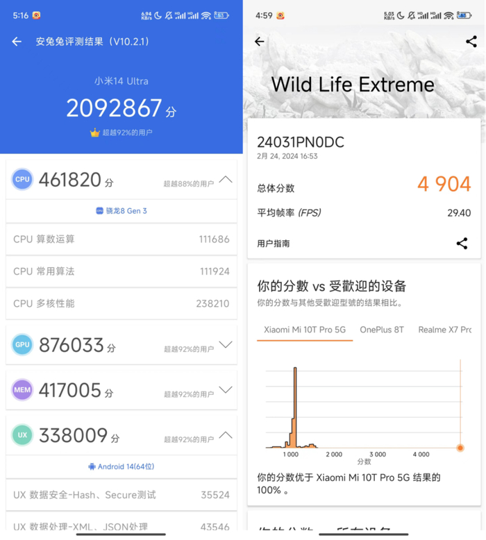This screenshot has width=486, height=540.
Task: Tap the battery icon in right phone status bar
Action: coord(464,15)
